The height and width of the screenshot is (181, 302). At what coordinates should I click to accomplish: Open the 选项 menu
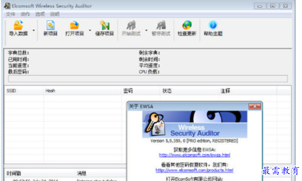[x=40, y=14]
